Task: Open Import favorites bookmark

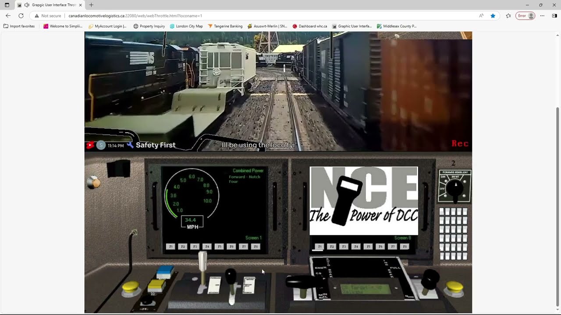Action: (19, 26)
